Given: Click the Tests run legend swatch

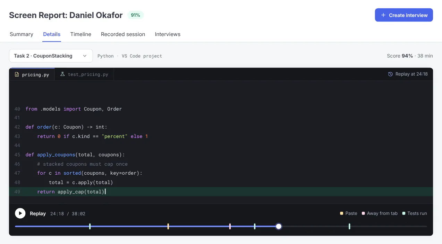Looking at the screenshot, I should tap(404, 214).
